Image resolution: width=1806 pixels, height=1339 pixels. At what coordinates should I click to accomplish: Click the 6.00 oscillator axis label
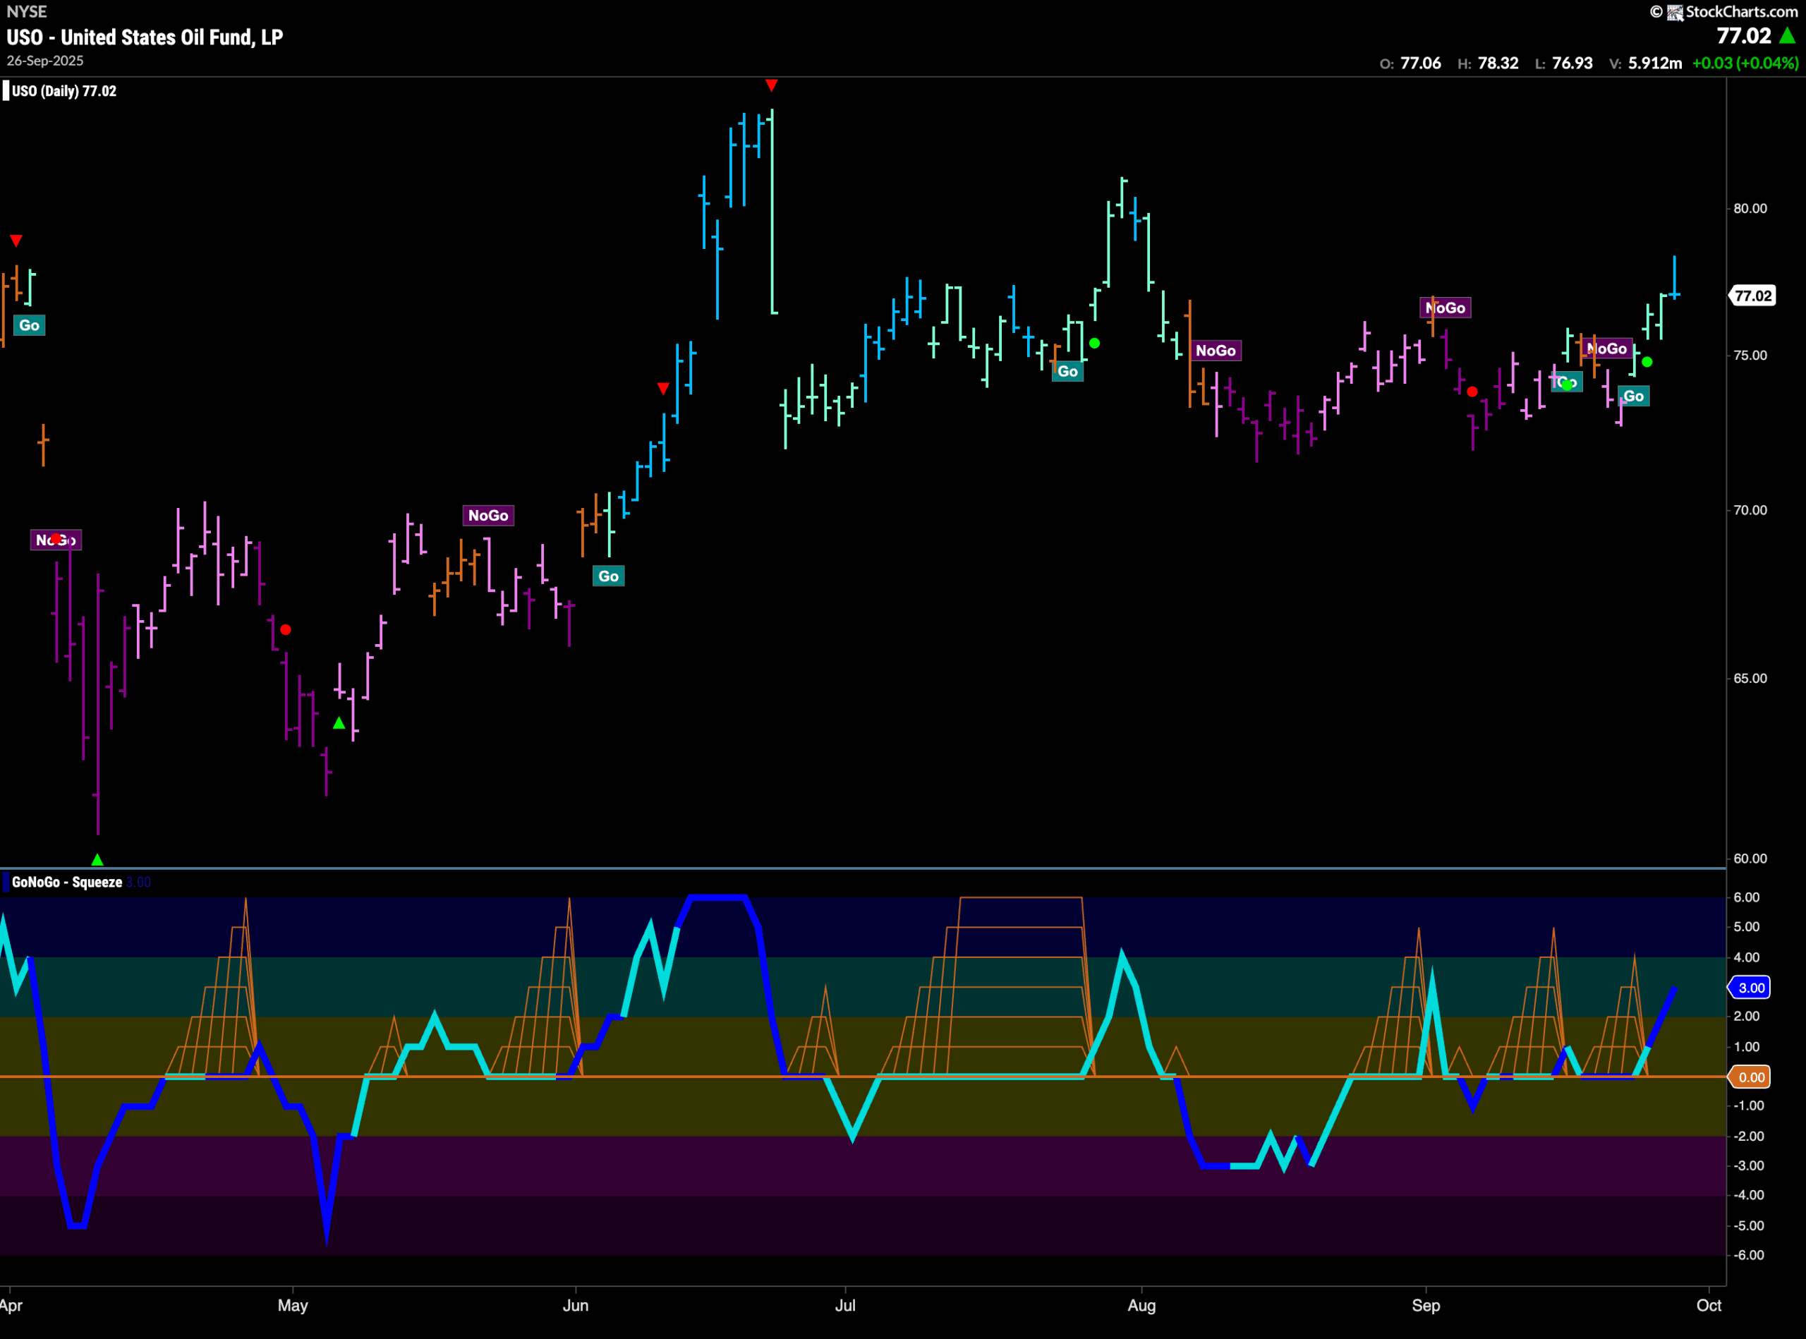click(1747, 897)
